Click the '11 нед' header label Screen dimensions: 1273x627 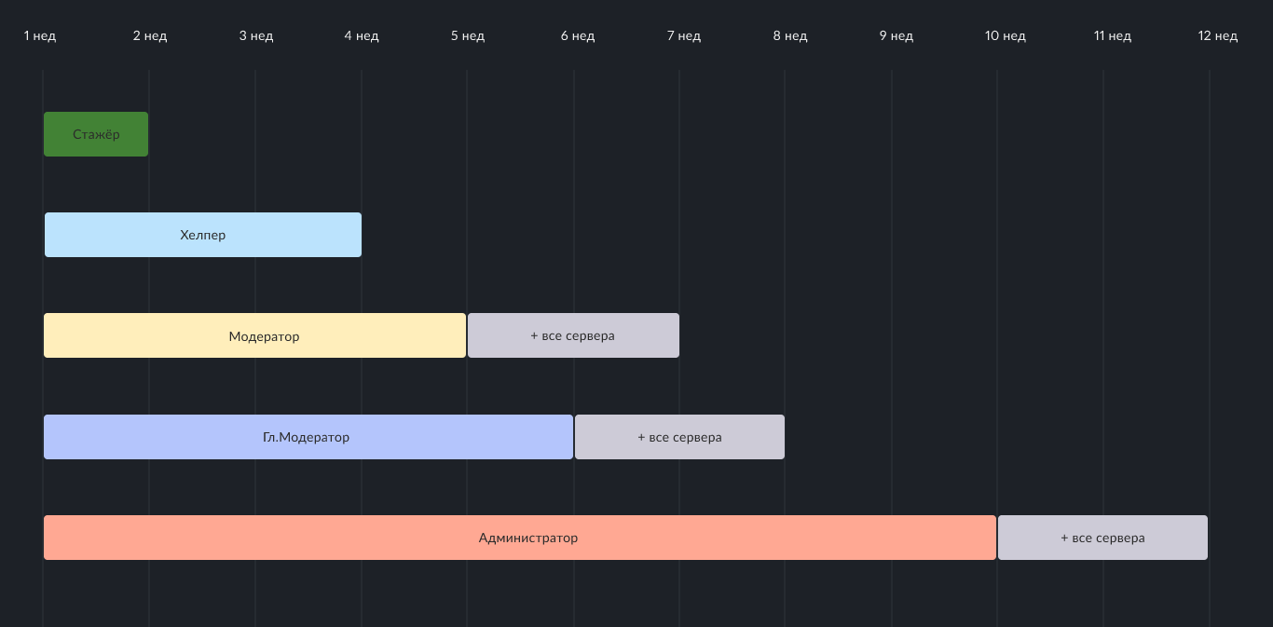(1113, 36)
